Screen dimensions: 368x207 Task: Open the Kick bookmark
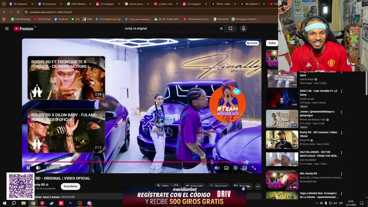pyautogui.click(x=76, y=19)
